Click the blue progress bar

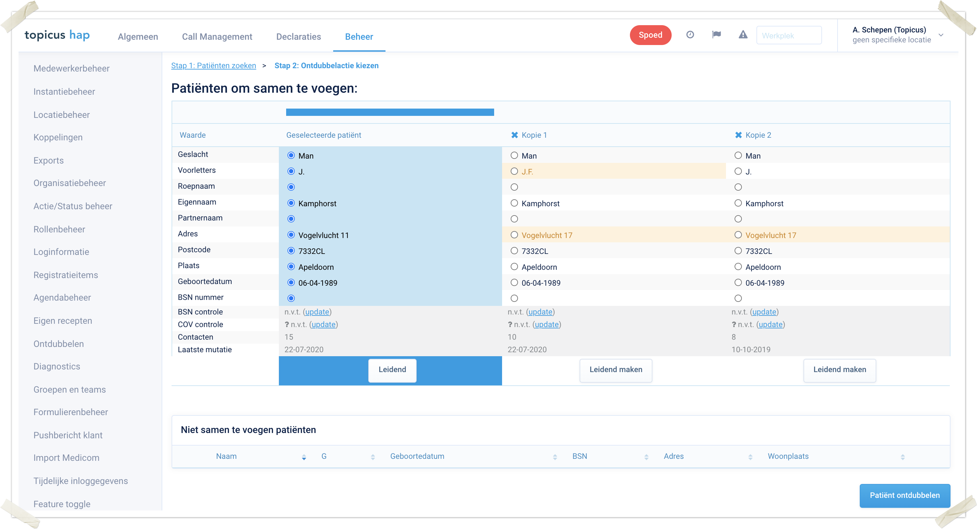[389, 112]
